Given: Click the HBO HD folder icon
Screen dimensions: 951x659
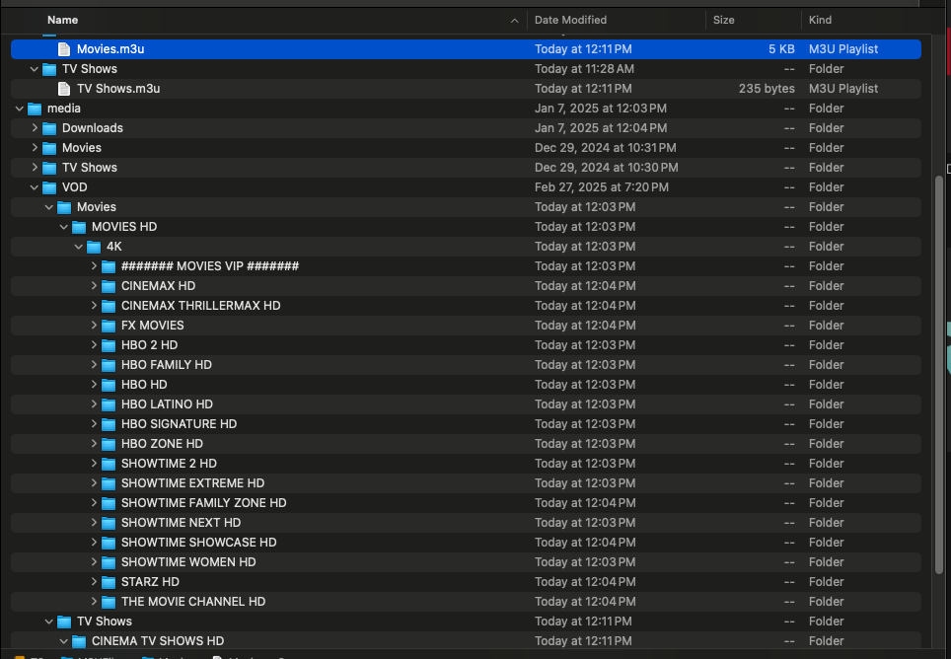Looking at the screenshot, I should point(109,385).
